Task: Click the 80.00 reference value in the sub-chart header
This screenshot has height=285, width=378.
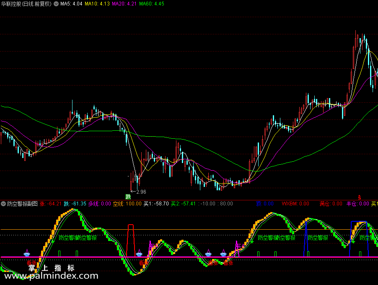Action: pyautogui.click(x=226, y=204)
